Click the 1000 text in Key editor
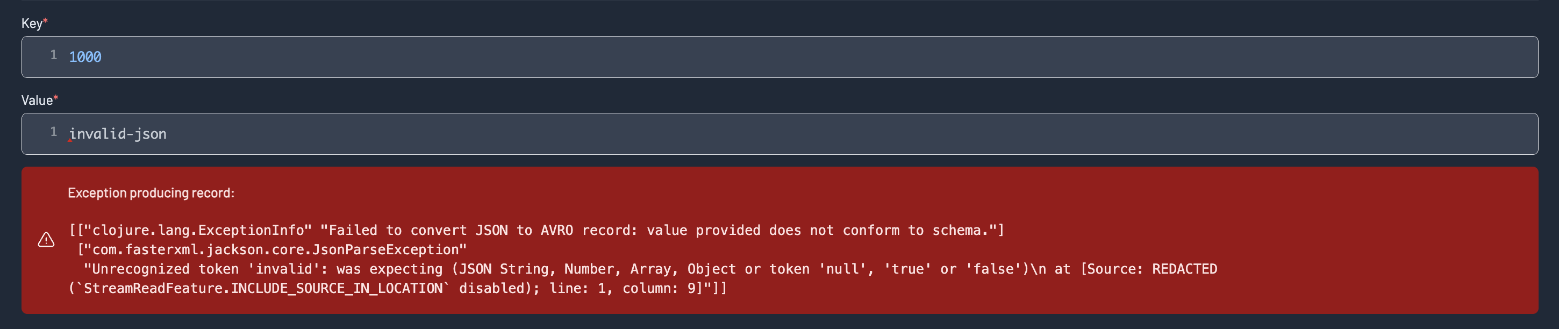Image resolution: width=1559 pixels, height=329 pixels. (x=85, y=57)
